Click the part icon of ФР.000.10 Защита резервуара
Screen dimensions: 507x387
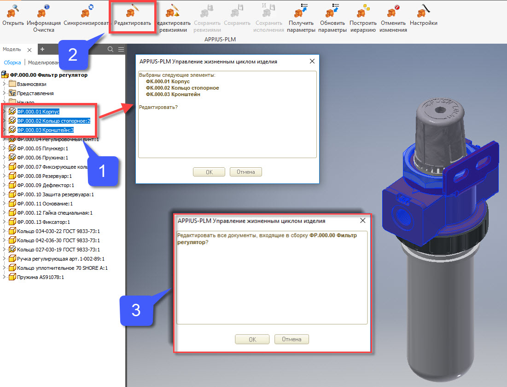click(x=12, y=194)
